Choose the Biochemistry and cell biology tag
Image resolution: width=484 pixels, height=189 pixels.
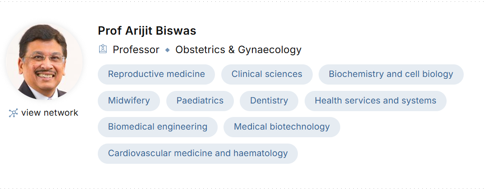(391, 74)
